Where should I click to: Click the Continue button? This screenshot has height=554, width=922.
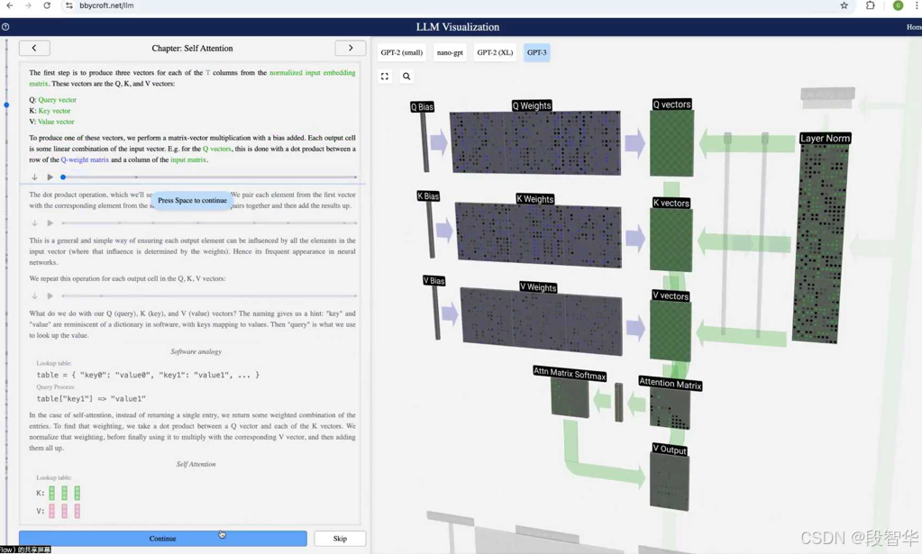tap(163, 538)
